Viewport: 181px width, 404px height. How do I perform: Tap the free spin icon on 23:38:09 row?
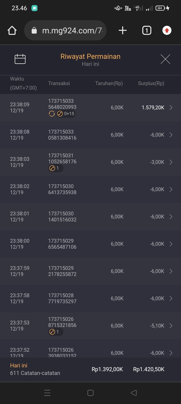52,114
